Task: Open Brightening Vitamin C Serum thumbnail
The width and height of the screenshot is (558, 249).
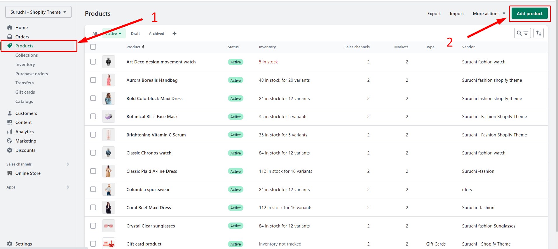Action: [109, 135]
